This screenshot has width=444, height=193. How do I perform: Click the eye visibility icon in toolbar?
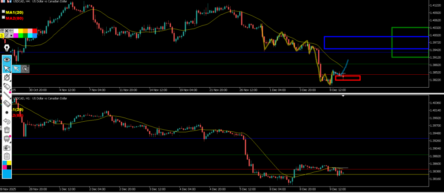point(7,59)
